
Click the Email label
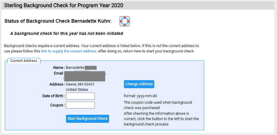click(x=59, y=73)
